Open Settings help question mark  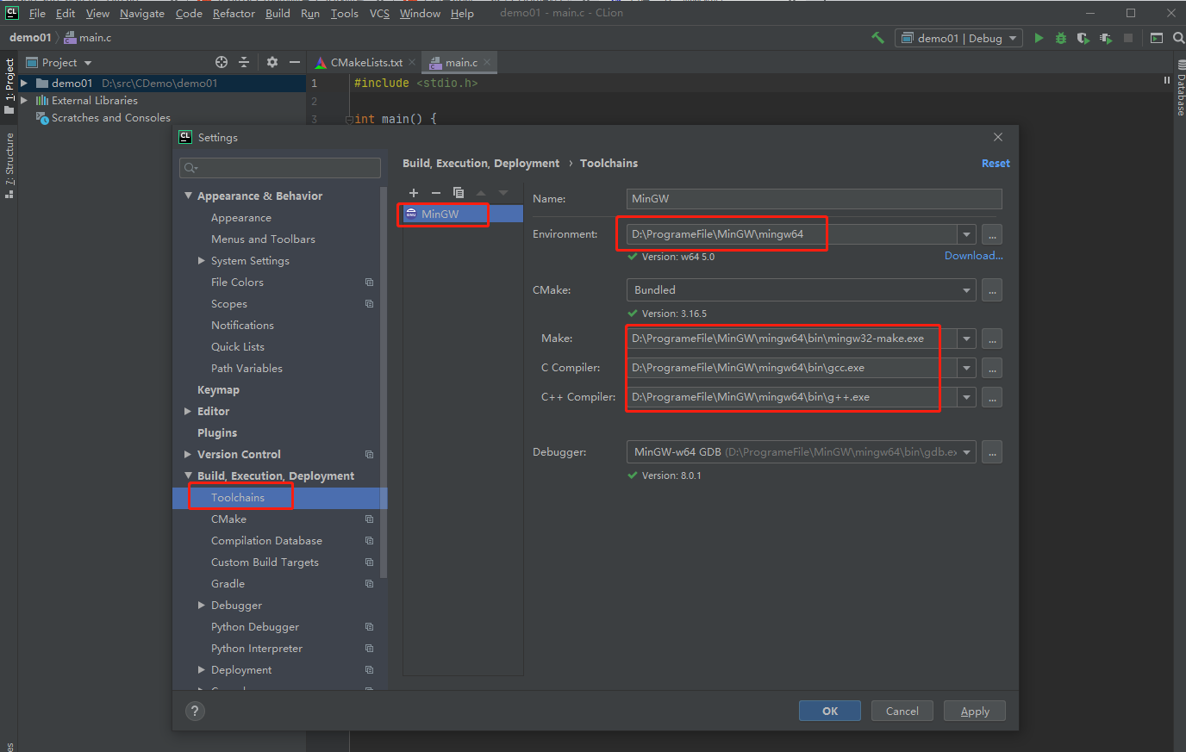pos(195,711)
